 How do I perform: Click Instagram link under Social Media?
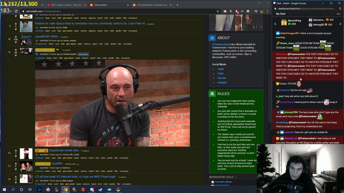(x=222, y=83)
